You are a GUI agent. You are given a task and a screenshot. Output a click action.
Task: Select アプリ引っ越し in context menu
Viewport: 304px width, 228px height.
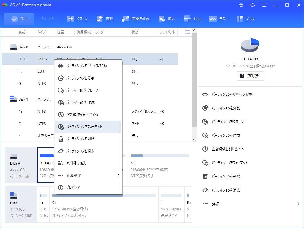[88, 163]
